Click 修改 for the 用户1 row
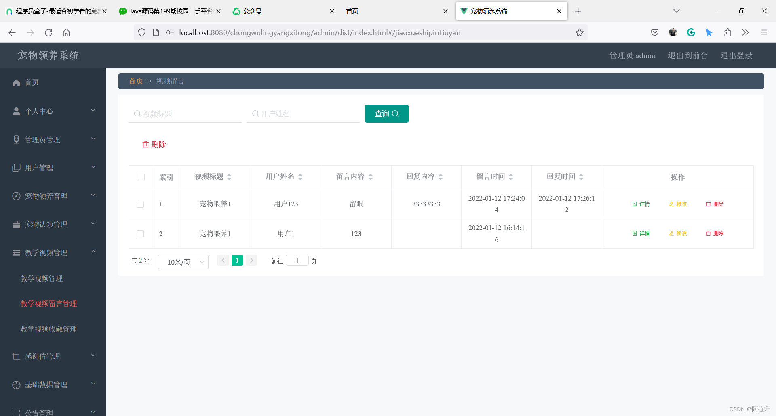This screenshot has height=416, width=776. point(678,233)
